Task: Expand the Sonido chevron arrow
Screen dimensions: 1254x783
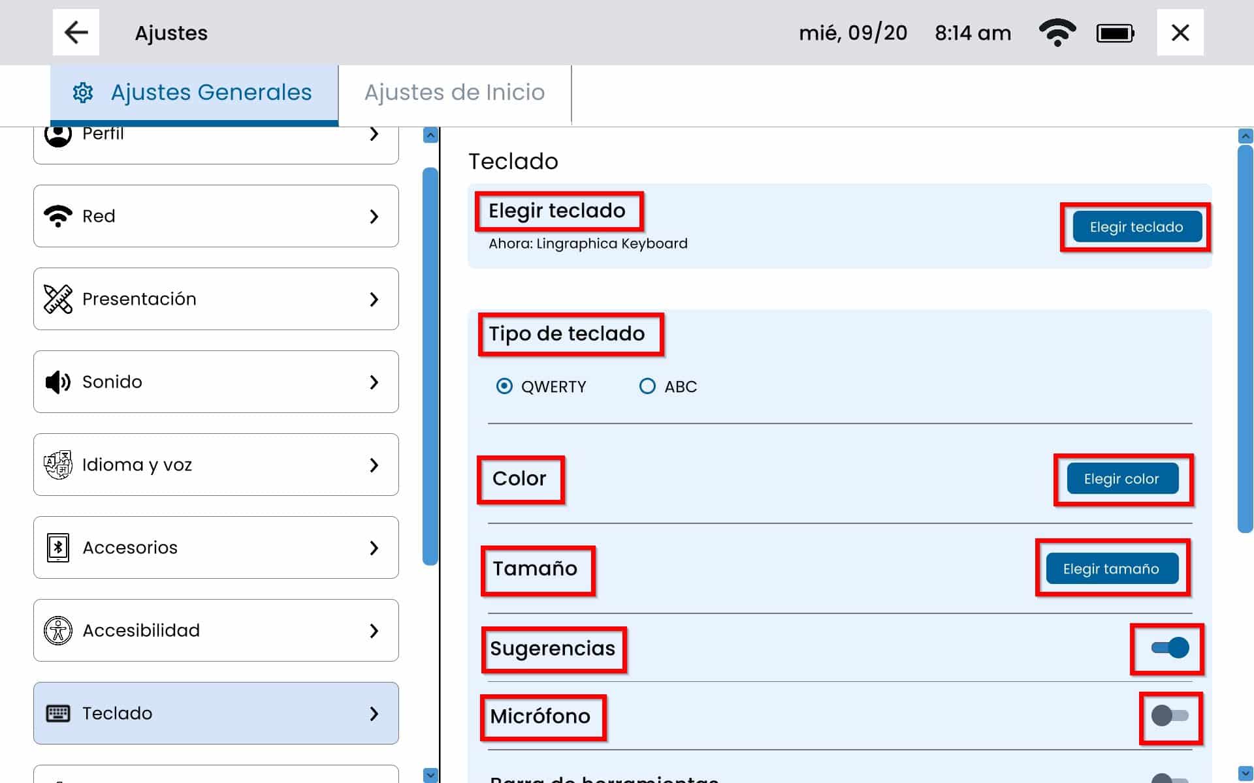Action: click(x=374, y=382)
